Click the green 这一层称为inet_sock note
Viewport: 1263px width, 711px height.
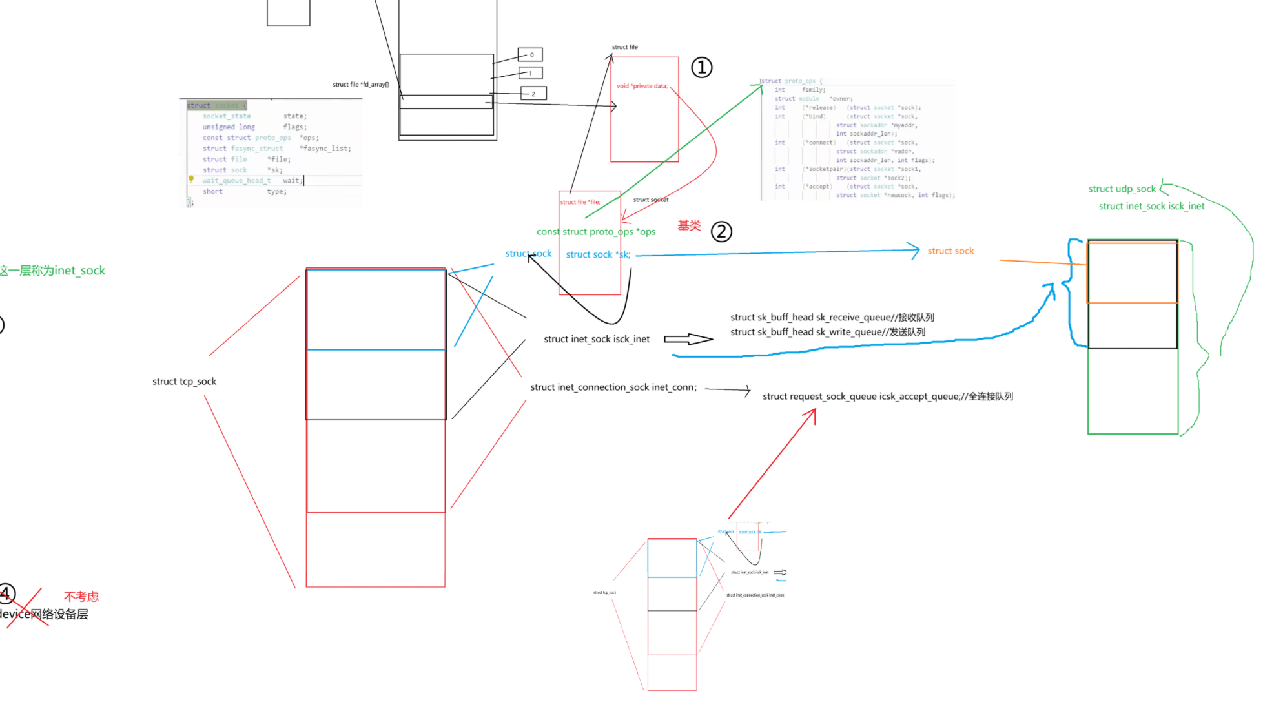coord(53,271)
